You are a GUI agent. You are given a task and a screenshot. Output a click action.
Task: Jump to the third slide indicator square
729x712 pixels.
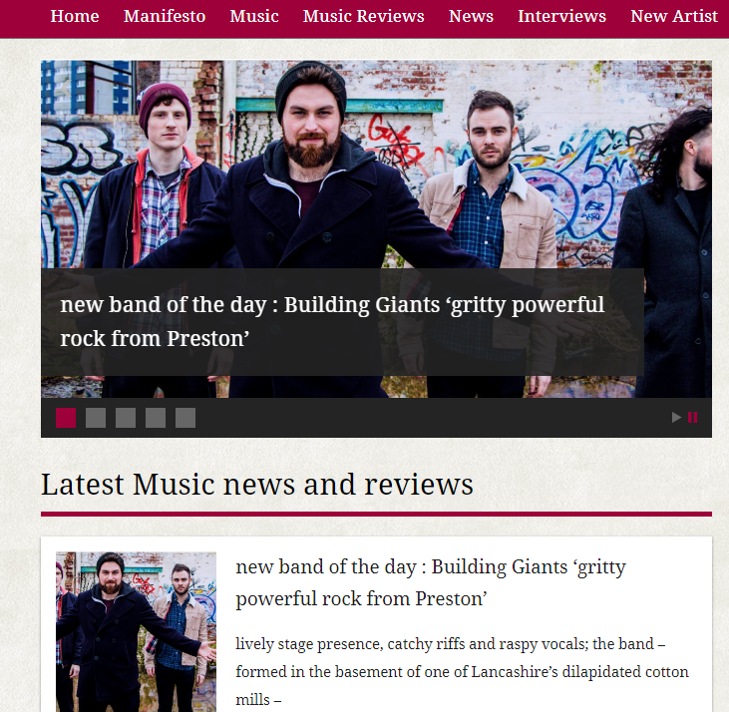[x=126, y=418]
